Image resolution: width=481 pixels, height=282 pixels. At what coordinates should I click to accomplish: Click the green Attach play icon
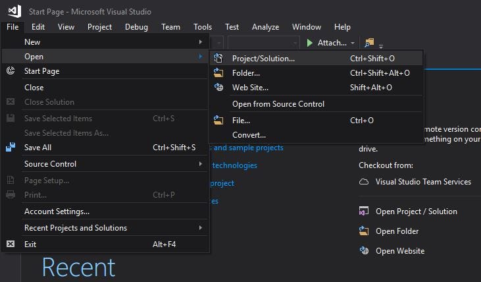point(309,43)
